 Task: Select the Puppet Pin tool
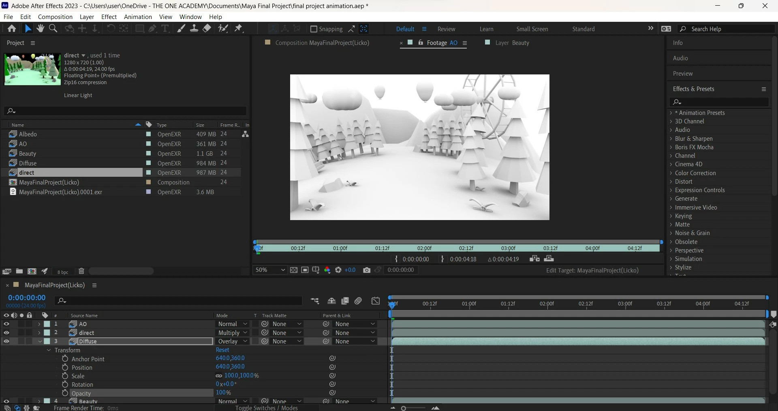pyautogui.click(x=239, y=29)
